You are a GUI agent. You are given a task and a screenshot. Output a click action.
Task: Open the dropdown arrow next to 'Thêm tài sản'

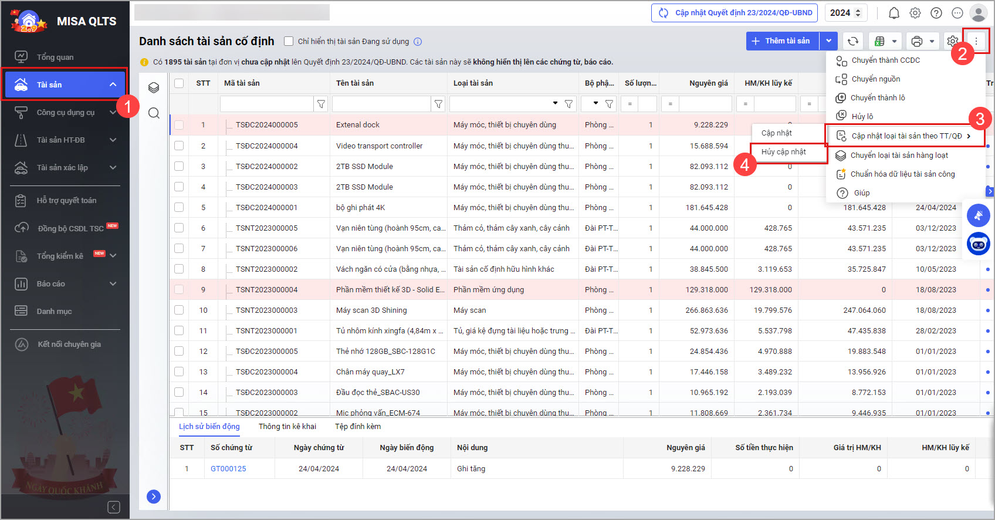[828, 41]
